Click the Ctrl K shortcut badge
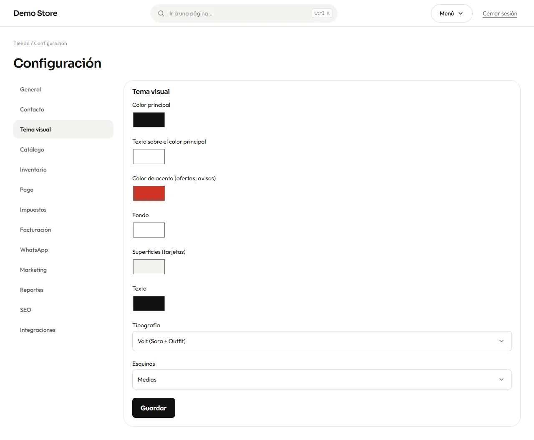Image resolution: width=534 pixels, height=440 pixels. 322,13
